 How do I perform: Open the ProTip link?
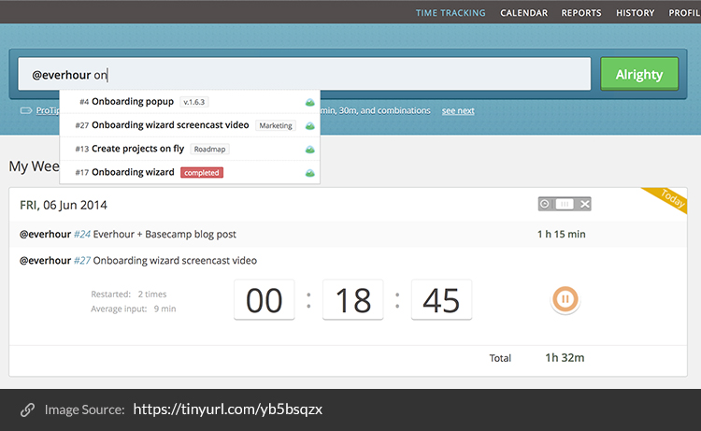tap(48, 110)
